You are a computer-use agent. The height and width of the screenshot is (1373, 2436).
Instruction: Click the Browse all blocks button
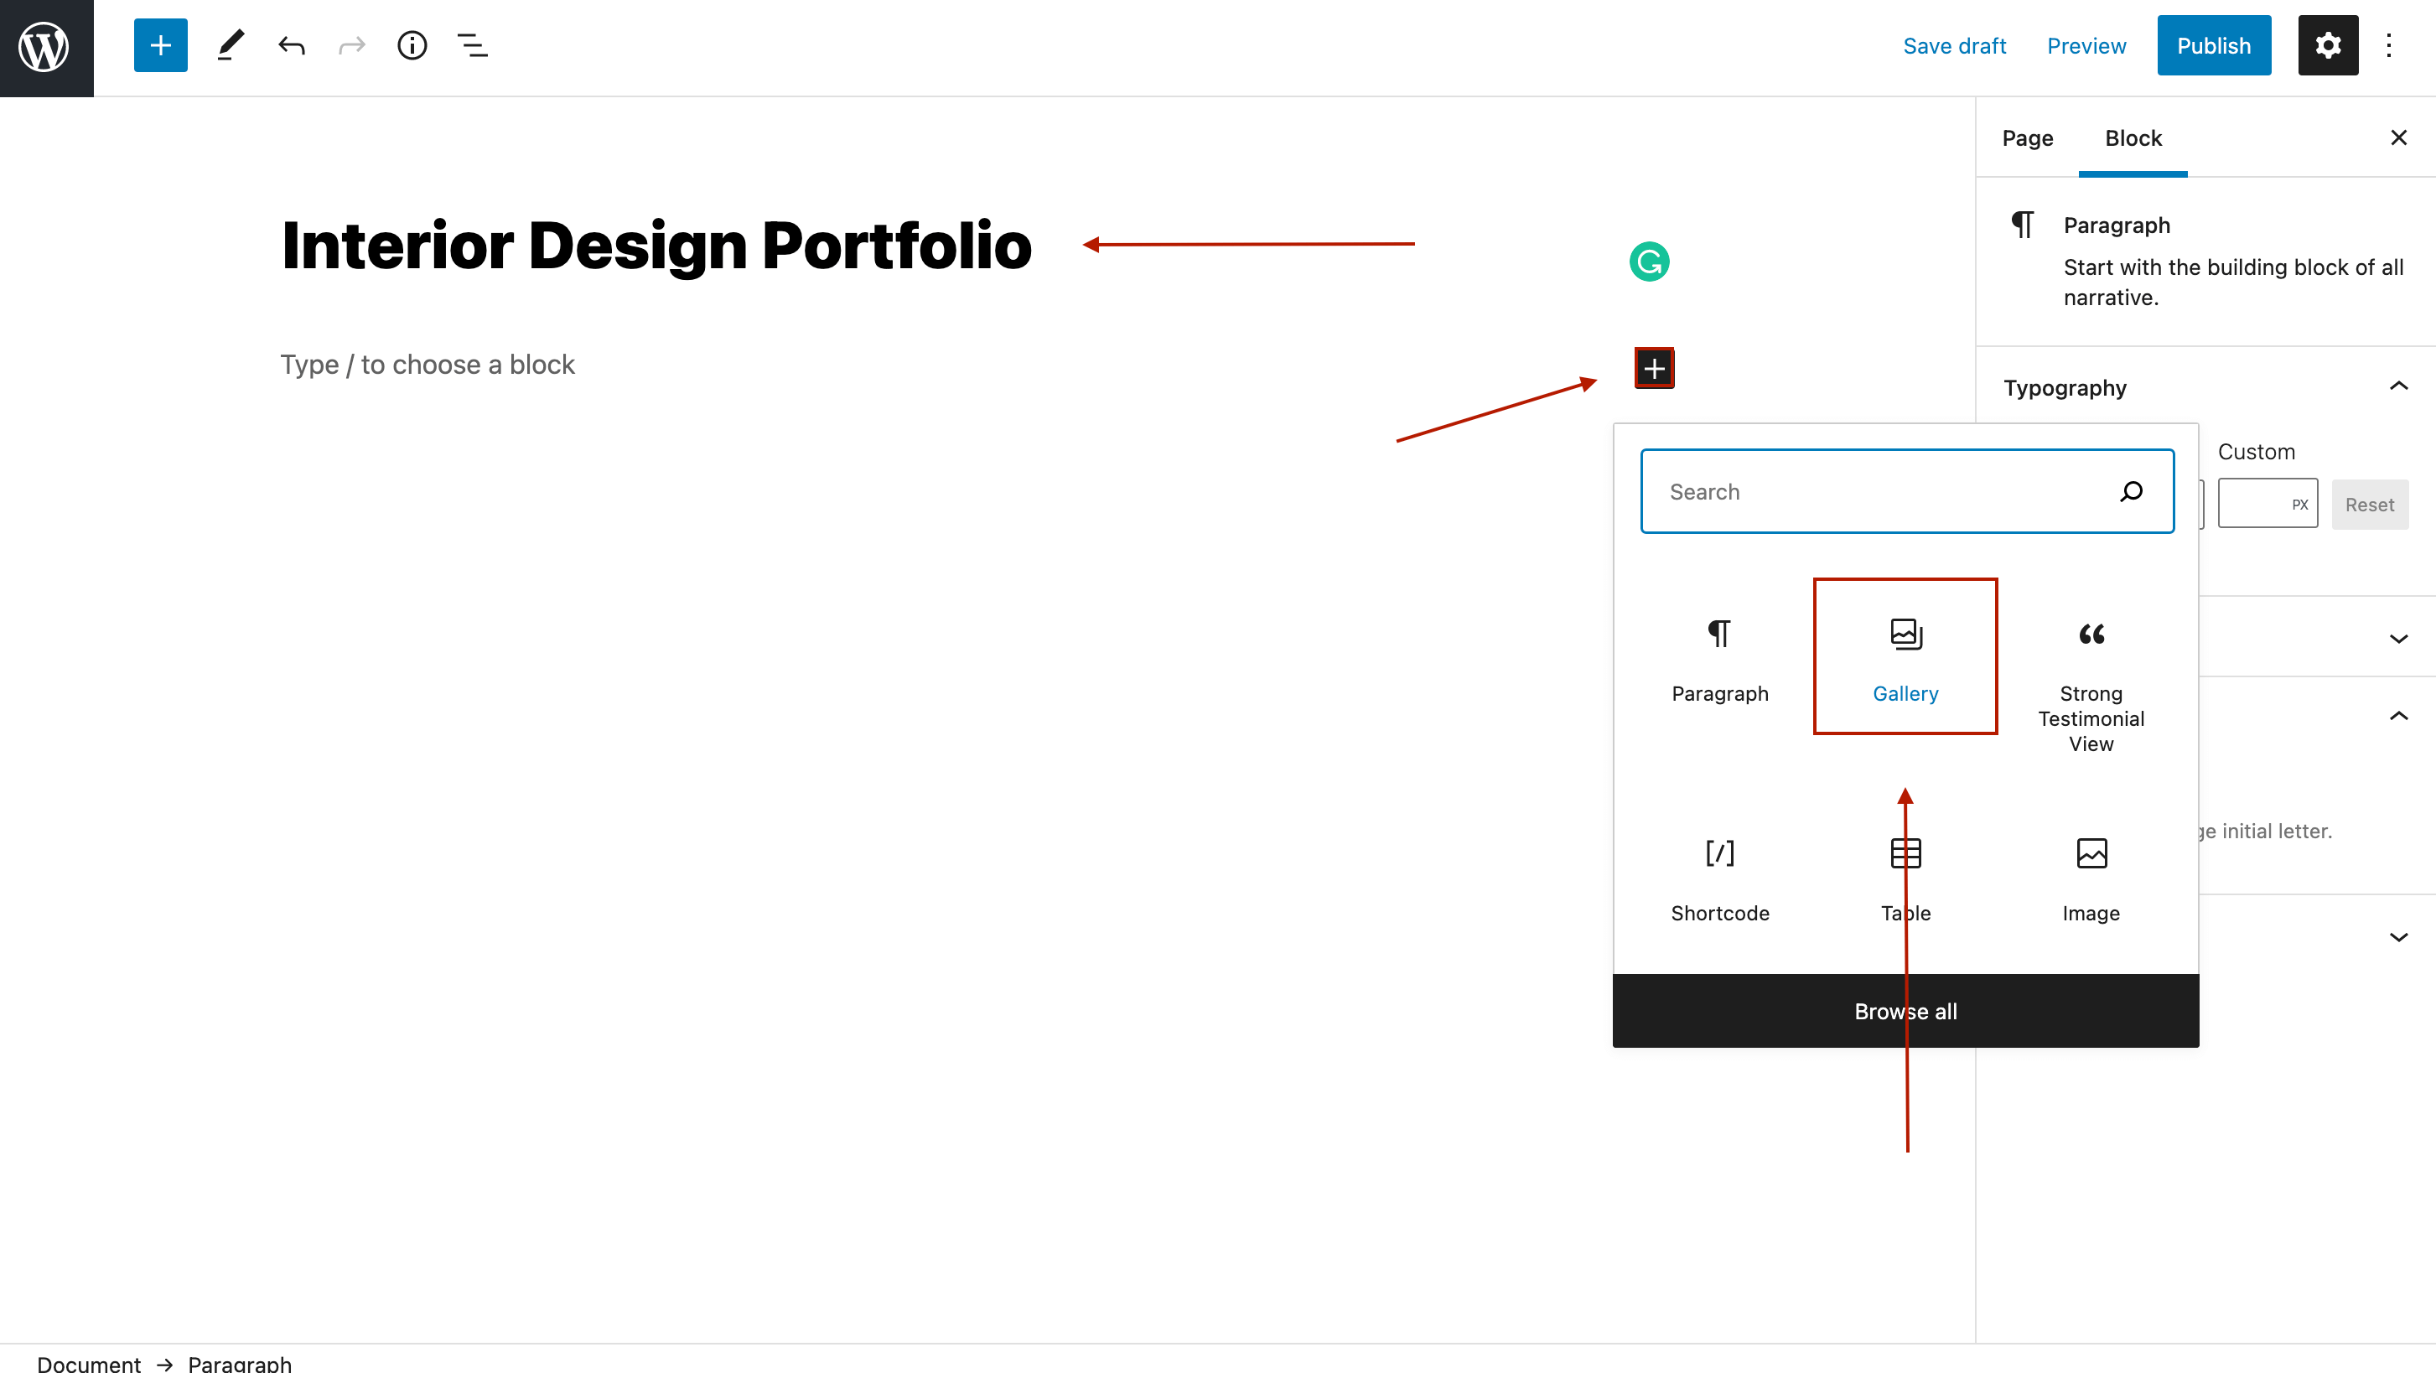pos(1905,1010)
